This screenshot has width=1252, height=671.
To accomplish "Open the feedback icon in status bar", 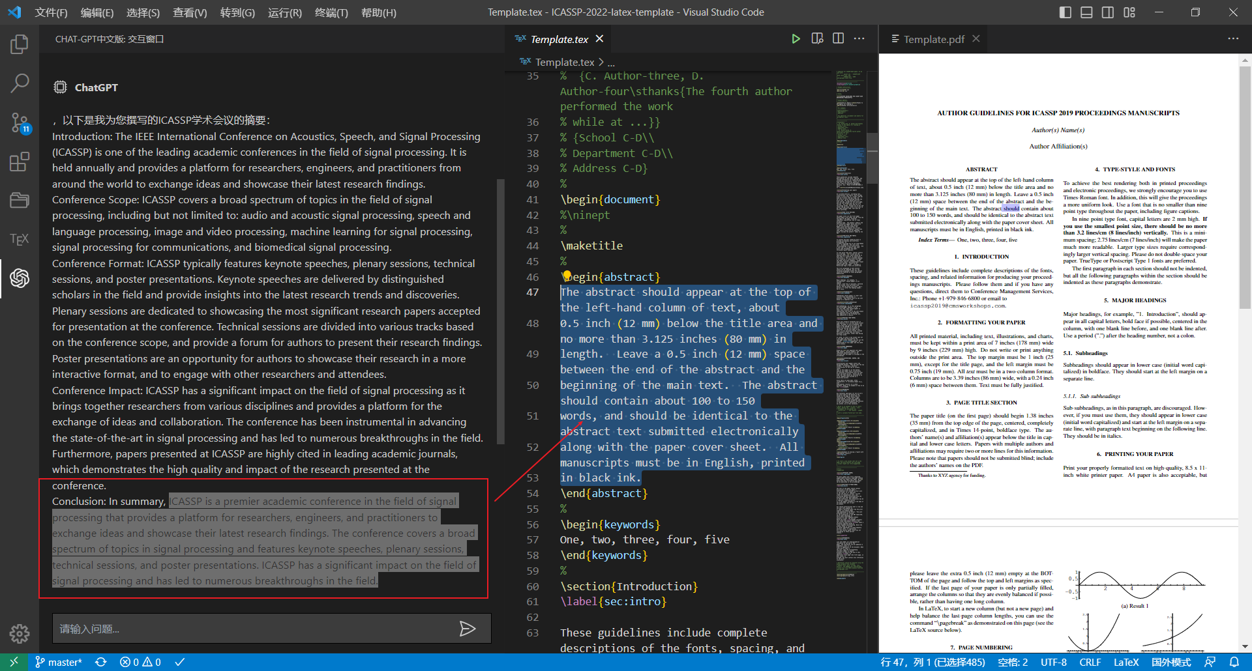I will coord(1210,662).
